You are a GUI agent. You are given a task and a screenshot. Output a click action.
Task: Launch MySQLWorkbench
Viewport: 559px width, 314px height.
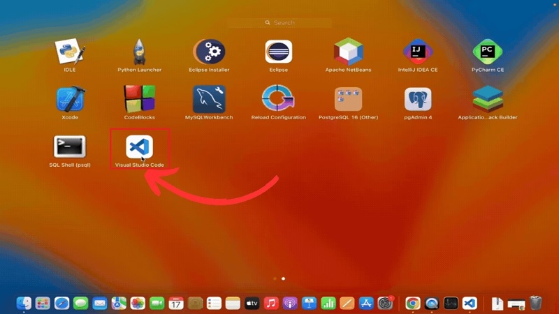click(x=209, y=99)
